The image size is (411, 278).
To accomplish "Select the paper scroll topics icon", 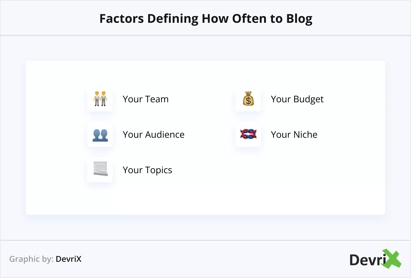I will tap(100, 169).
